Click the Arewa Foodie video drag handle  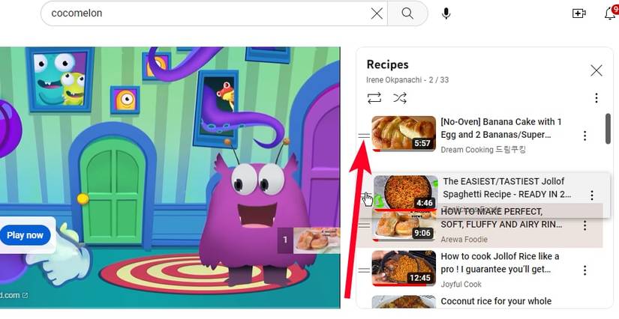click(364, 225)
